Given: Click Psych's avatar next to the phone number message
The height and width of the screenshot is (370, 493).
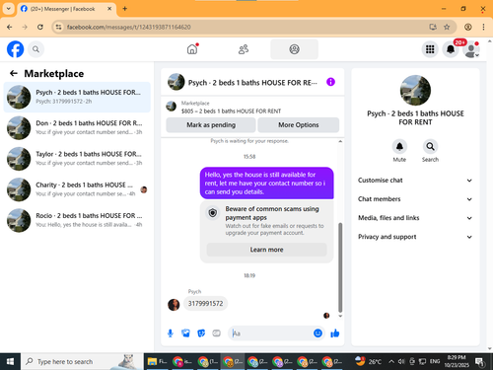Looking at the screenshot, I should click(x=174, y=305).
